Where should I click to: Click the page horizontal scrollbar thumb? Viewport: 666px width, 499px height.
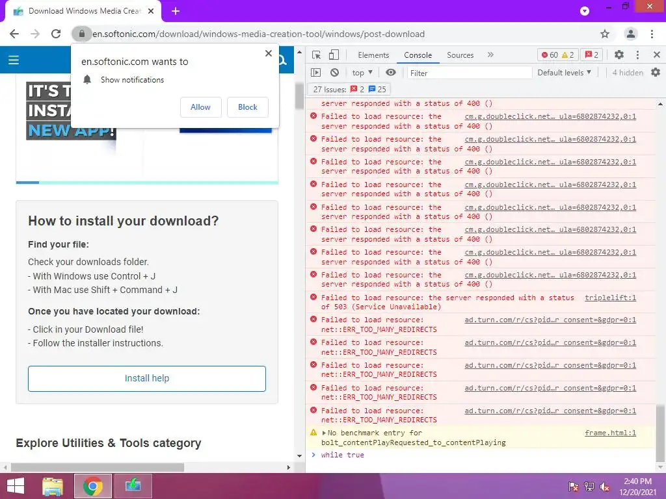point(98,467)
